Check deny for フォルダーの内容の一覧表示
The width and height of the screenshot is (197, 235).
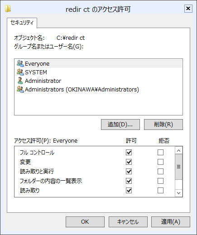pyautogui.click(x=160, y=181)
